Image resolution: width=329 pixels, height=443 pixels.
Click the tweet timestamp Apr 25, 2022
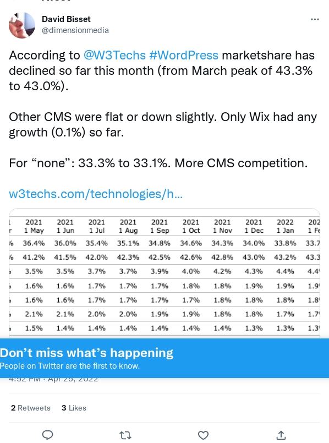pyautogui.click(x=53, y=379)
